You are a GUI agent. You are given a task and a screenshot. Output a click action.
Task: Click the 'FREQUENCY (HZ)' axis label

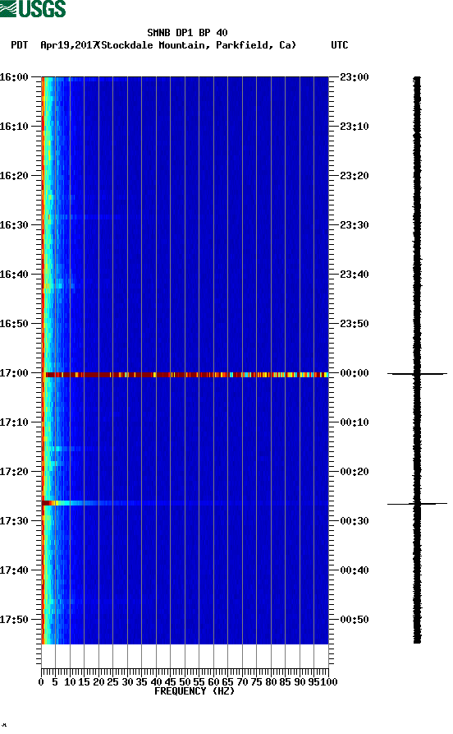[x=194, y=691]
